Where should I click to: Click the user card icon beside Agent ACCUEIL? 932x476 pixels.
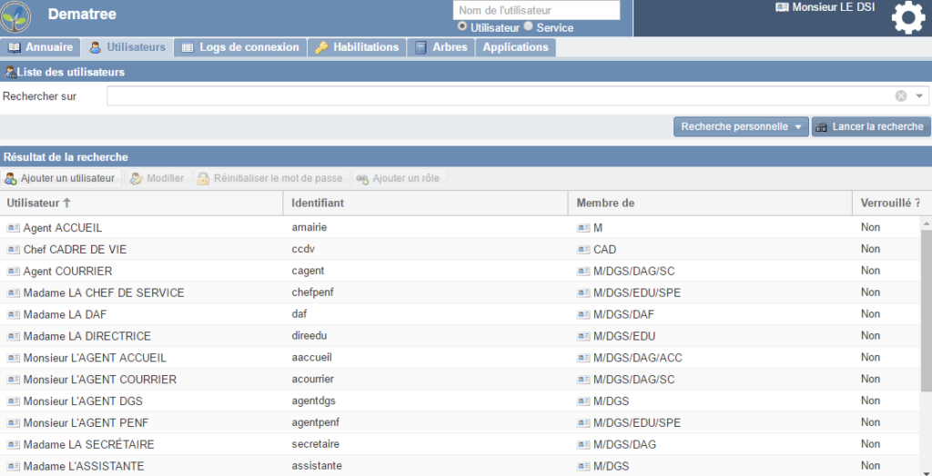coord(13,227)
